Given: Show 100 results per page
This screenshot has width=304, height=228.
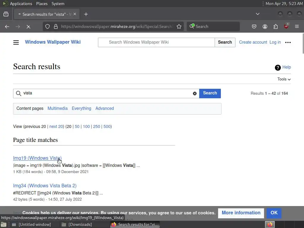Looking at the screenshot, I should (x=86, y=126).
